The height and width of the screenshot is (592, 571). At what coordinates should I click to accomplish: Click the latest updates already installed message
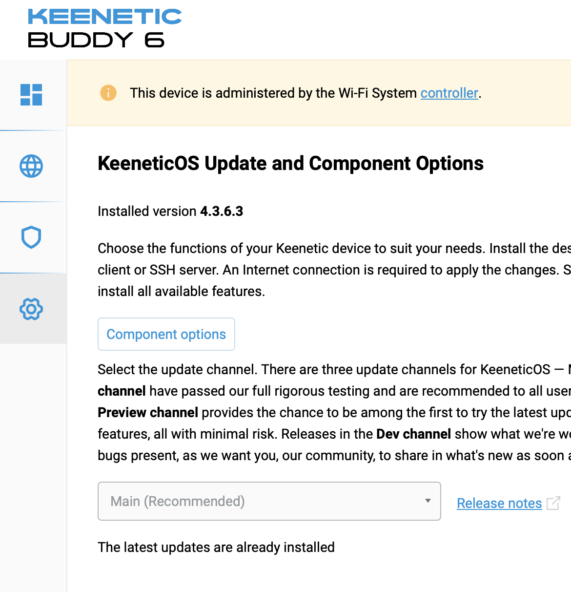[216, 547]
